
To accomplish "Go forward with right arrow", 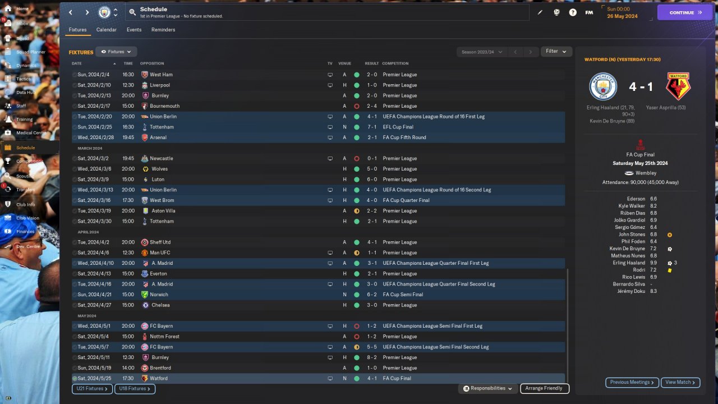I will point(87,12).
